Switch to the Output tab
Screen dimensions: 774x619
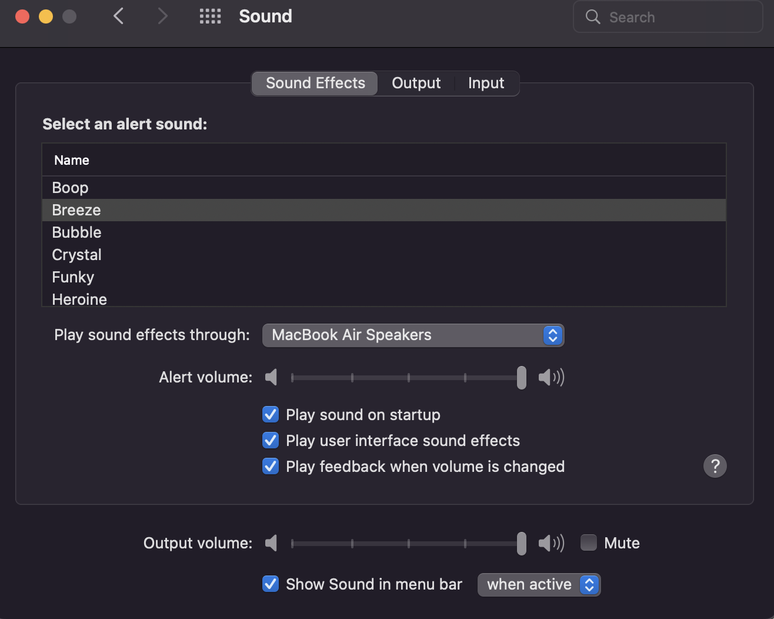click(416, 84)
